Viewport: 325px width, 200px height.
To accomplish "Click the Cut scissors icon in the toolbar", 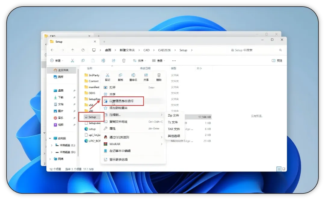I will coord(72,61).
